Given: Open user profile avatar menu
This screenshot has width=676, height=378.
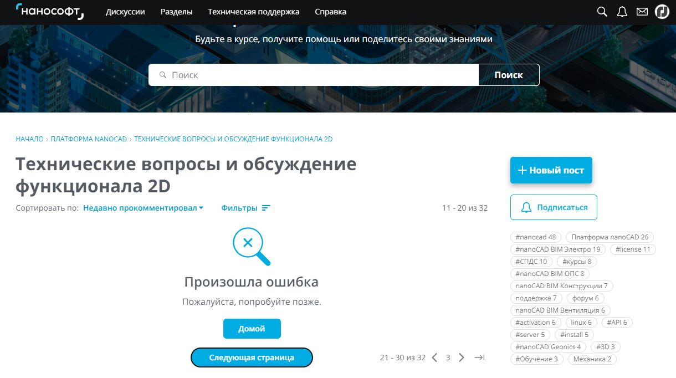Looking at the screenshot, I should 662,12.
